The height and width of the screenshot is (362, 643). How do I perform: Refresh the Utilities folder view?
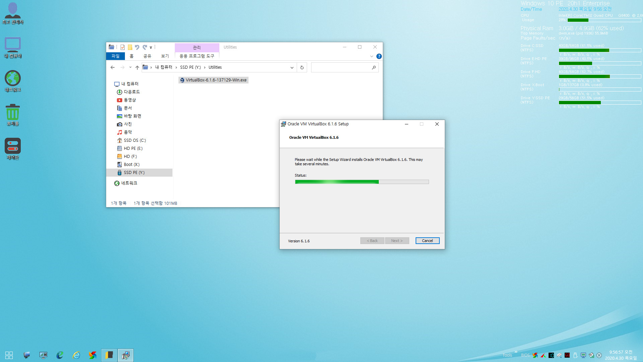[302, 67]
